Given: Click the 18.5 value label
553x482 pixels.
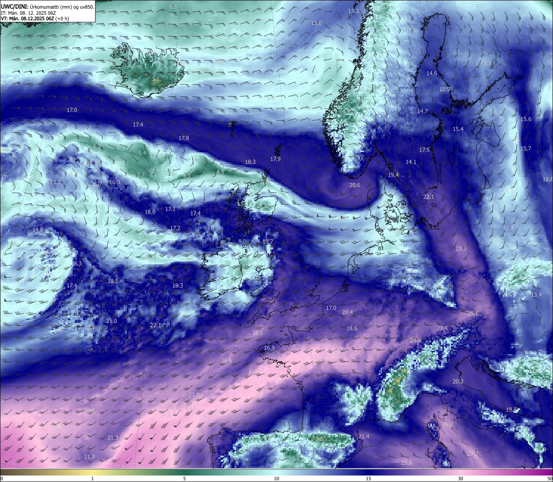Looking at the screenshot, I should click(89, 327).
